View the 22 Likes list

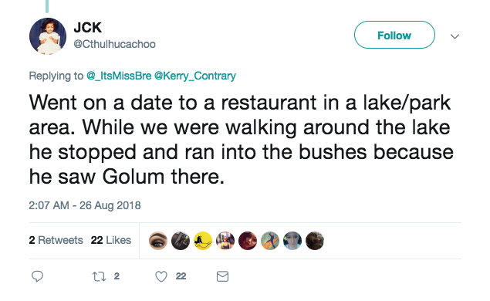coord(111,240)
